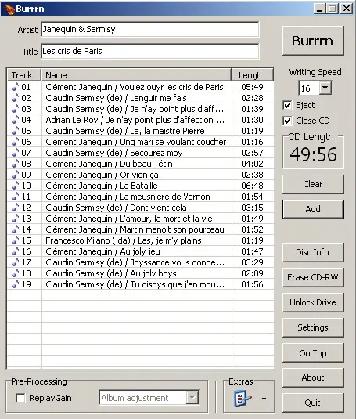Select 'Voulez ouyr les cris de Paris' track name
This screenshot has height=419, width=356.
coord(171,87)
